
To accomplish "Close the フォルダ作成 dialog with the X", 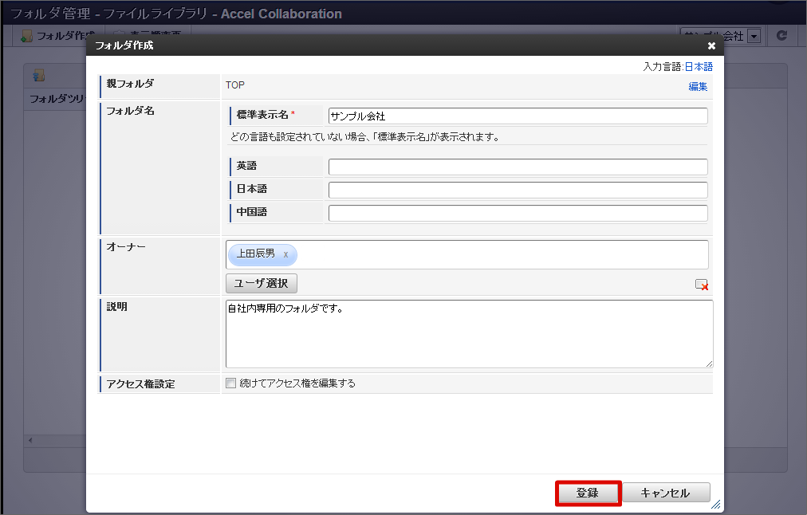I will (x=711, y=45).
